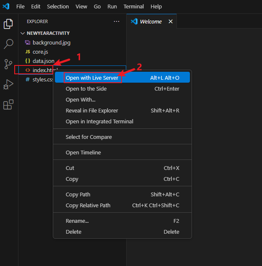262x266 pixels.
Task: Open the Explorer more actions ellipsis
Action: coord(117,21)
